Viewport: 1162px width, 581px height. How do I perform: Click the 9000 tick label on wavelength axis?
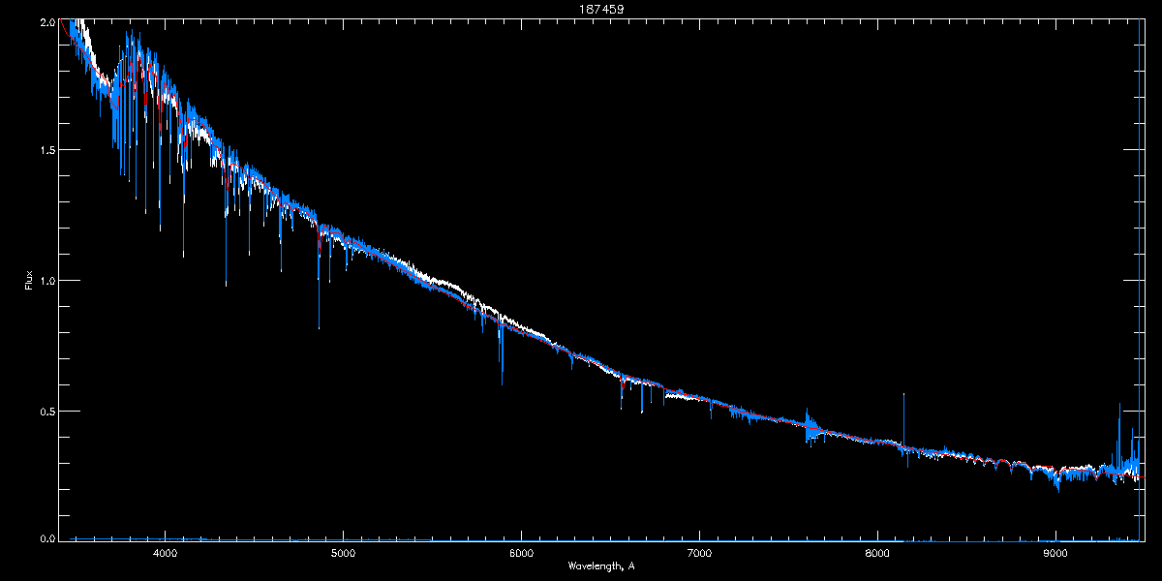1055,553
